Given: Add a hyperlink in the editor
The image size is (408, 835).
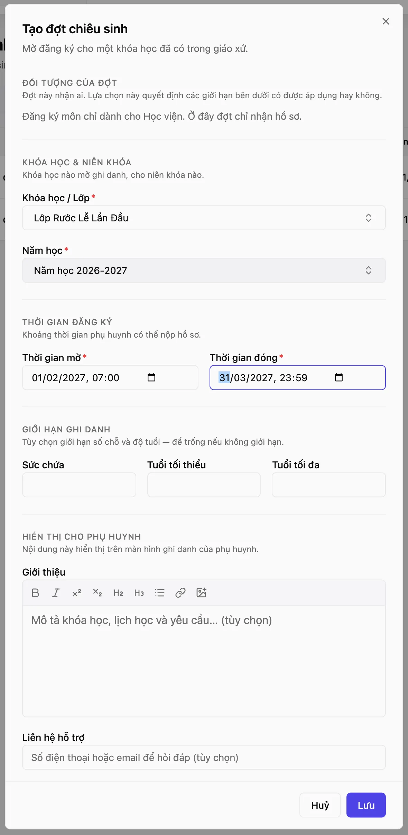Looking at the screenshot, I should click(x=180, y=593).
